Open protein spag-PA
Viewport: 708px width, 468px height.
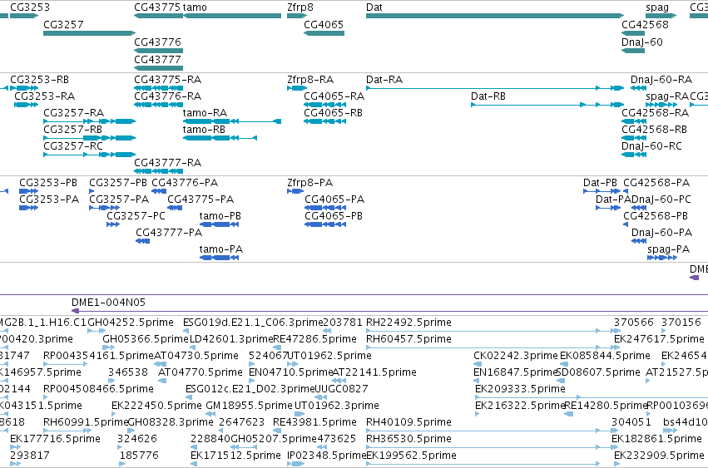pos(669,249)
